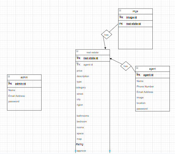This screenshot has width=175, height=154.
Task: Select the real estate table title
Action: click(x=93, y=52)
